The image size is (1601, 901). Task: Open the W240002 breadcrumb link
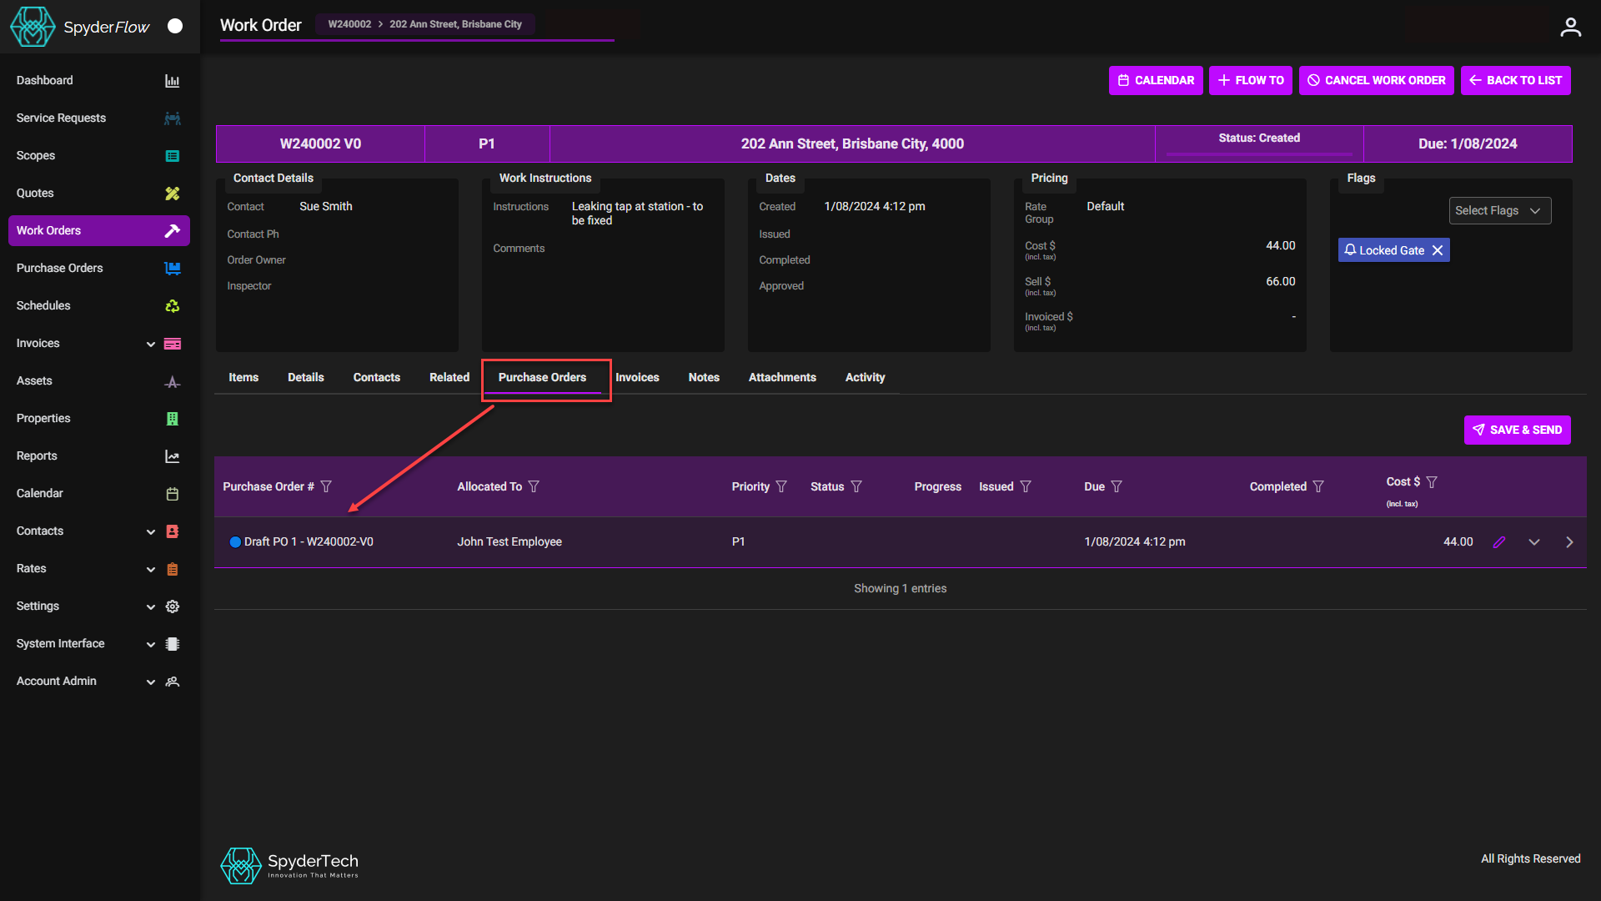[349, 24]
